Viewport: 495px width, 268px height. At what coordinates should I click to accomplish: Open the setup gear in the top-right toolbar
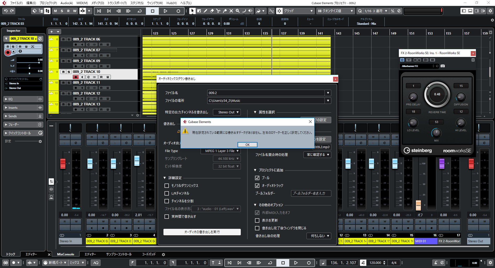[x=490, y=11]
